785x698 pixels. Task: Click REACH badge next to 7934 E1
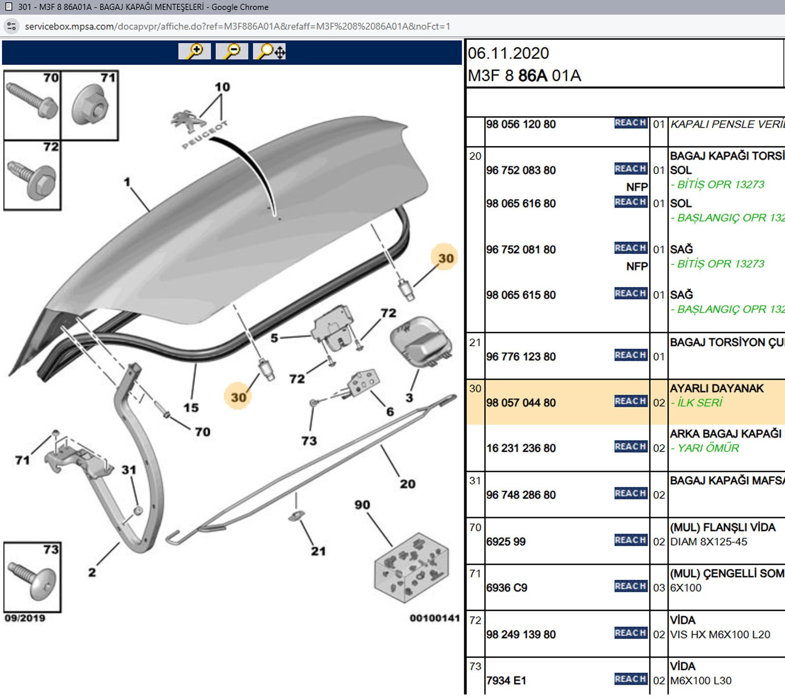pyautogui.click(x=630, y=679)
